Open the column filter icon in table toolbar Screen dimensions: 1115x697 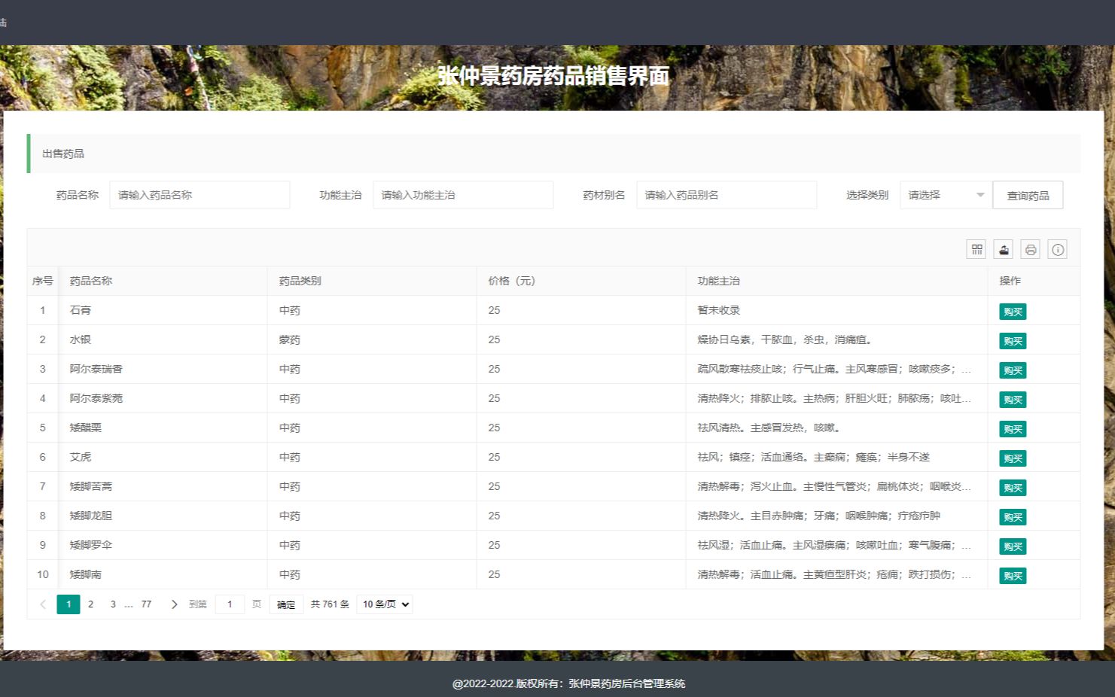(976, 250)
